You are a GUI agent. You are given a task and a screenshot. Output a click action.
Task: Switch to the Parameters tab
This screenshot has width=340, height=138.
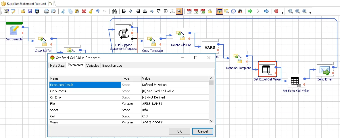pyautogui.click(x=76, y=65)
